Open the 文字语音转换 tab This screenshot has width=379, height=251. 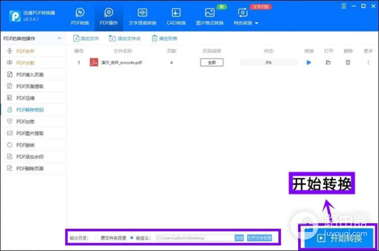pos(142,16)
